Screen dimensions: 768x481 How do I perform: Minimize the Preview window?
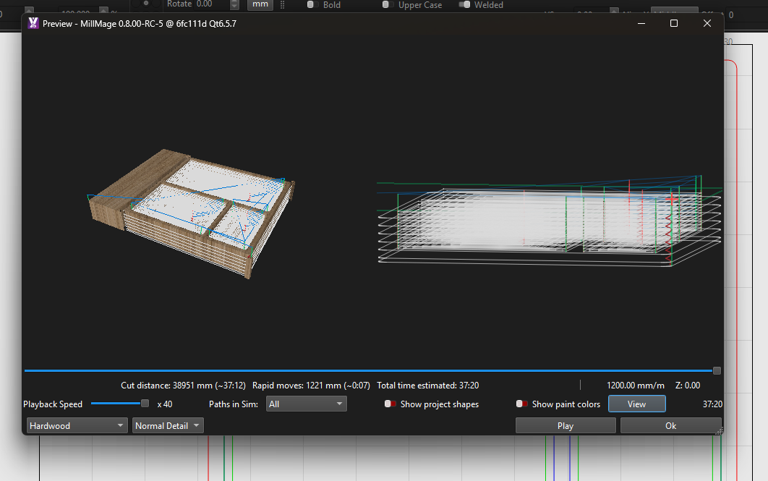[641, 23]
